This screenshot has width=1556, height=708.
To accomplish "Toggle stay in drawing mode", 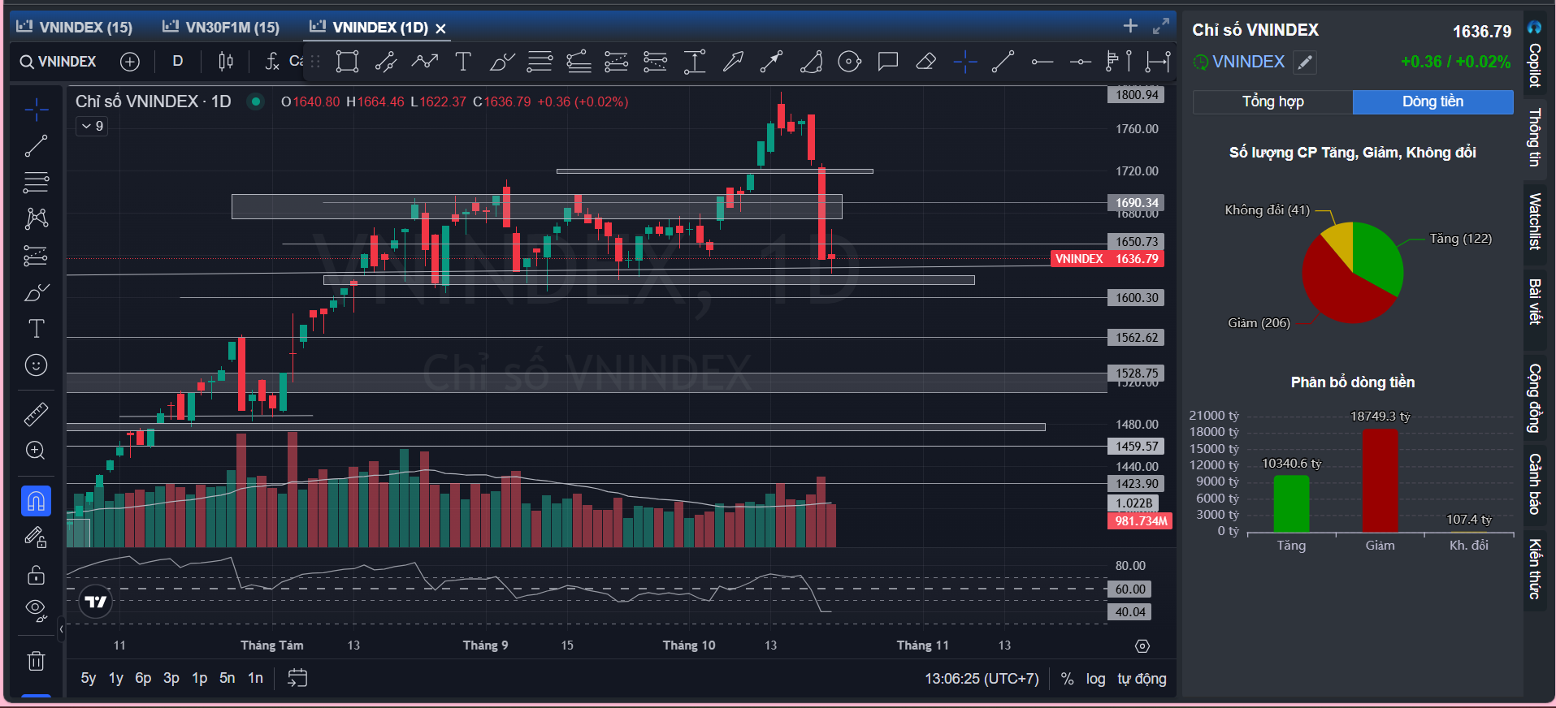I will tap(37, 537).
